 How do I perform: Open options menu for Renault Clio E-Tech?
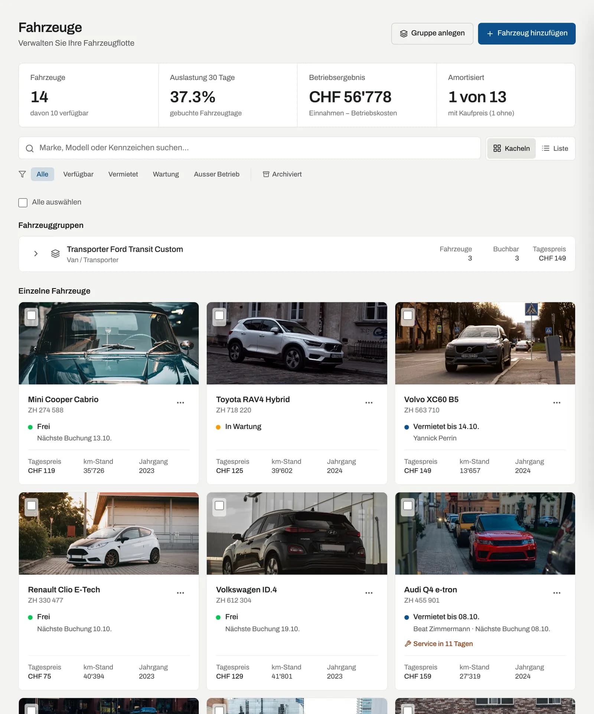(x=180, y=593)
